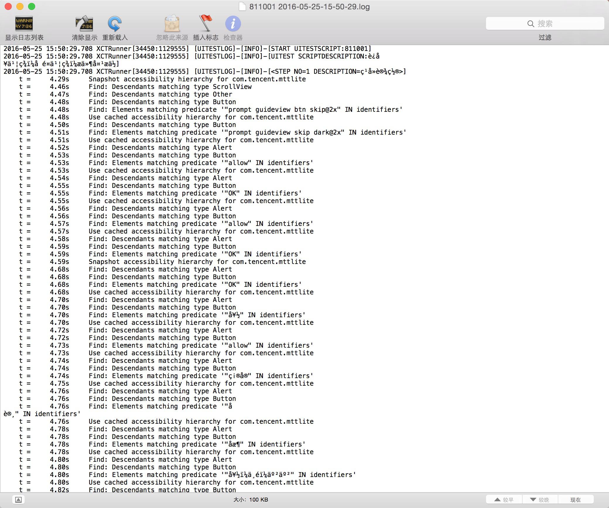This screenshot has width=609, height=508.
Task: Click the 忽略此来源 recycle-bag icon
Action: point(172,24)
